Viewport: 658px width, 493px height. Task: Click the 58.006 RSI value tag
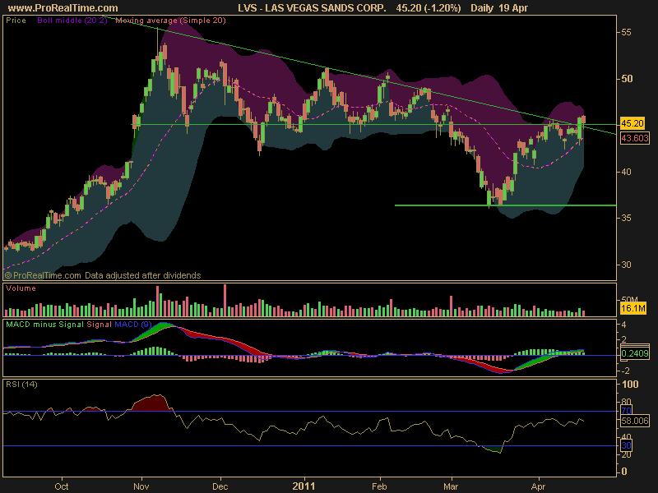634,421
